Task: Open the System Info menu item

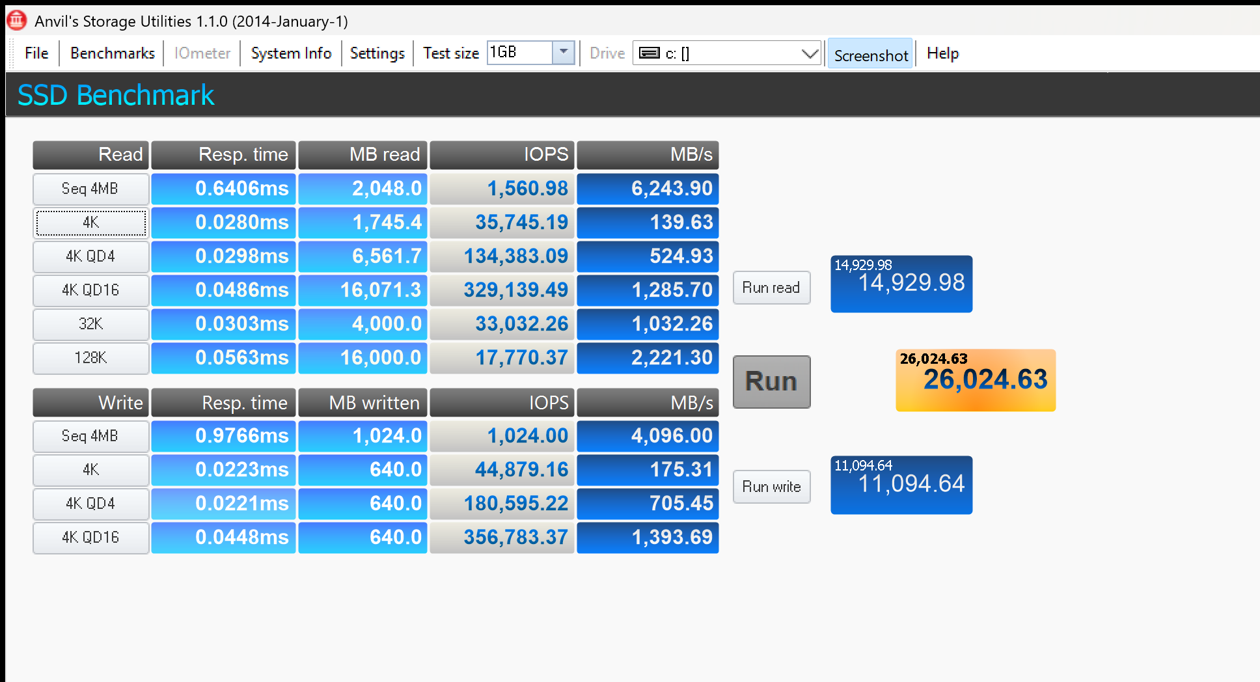Action: [x=291, y=53]
